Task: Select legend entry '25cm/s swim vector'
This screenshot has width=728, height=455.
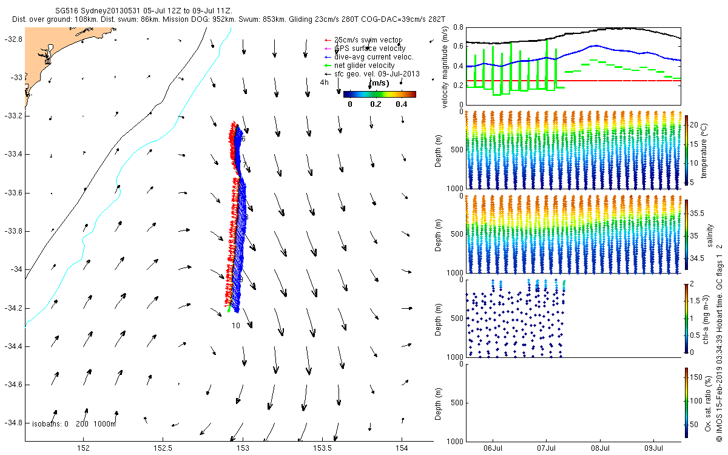Action: click(368, 40)
